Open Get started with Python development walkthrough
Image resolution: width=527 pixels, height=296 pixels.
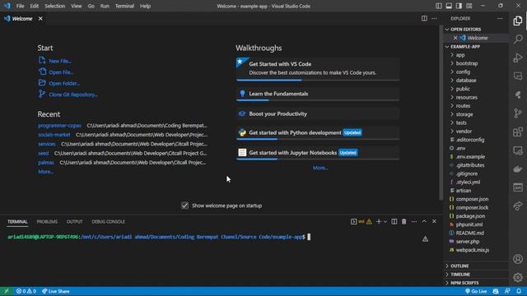[318, 133]
